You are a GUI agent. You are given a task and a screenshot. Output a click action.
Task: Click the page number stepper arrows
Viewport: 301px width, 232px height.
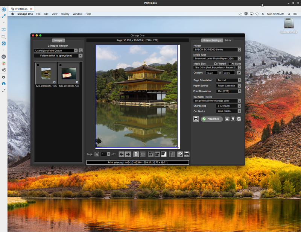click(109, 154)
